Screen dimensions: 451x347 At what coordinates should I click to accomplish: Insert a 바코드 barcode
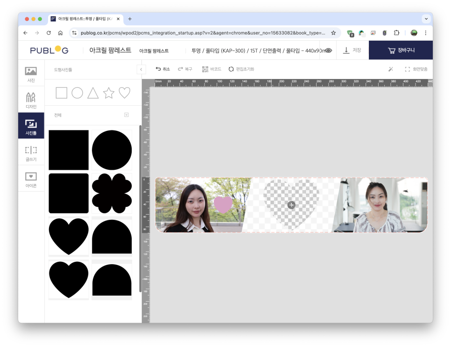pyautogui.click(x=211, y=69)
